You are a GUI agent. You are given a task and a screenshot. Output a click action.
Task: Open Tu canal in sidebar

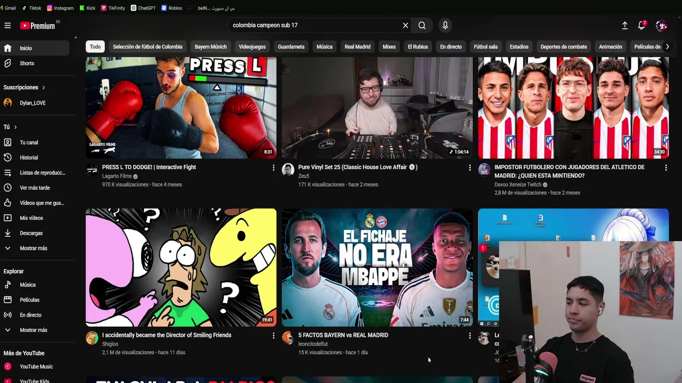coord(35,143)
